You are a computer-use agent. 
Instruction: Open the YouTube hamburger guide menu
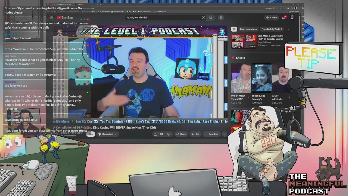click(52, 18)
